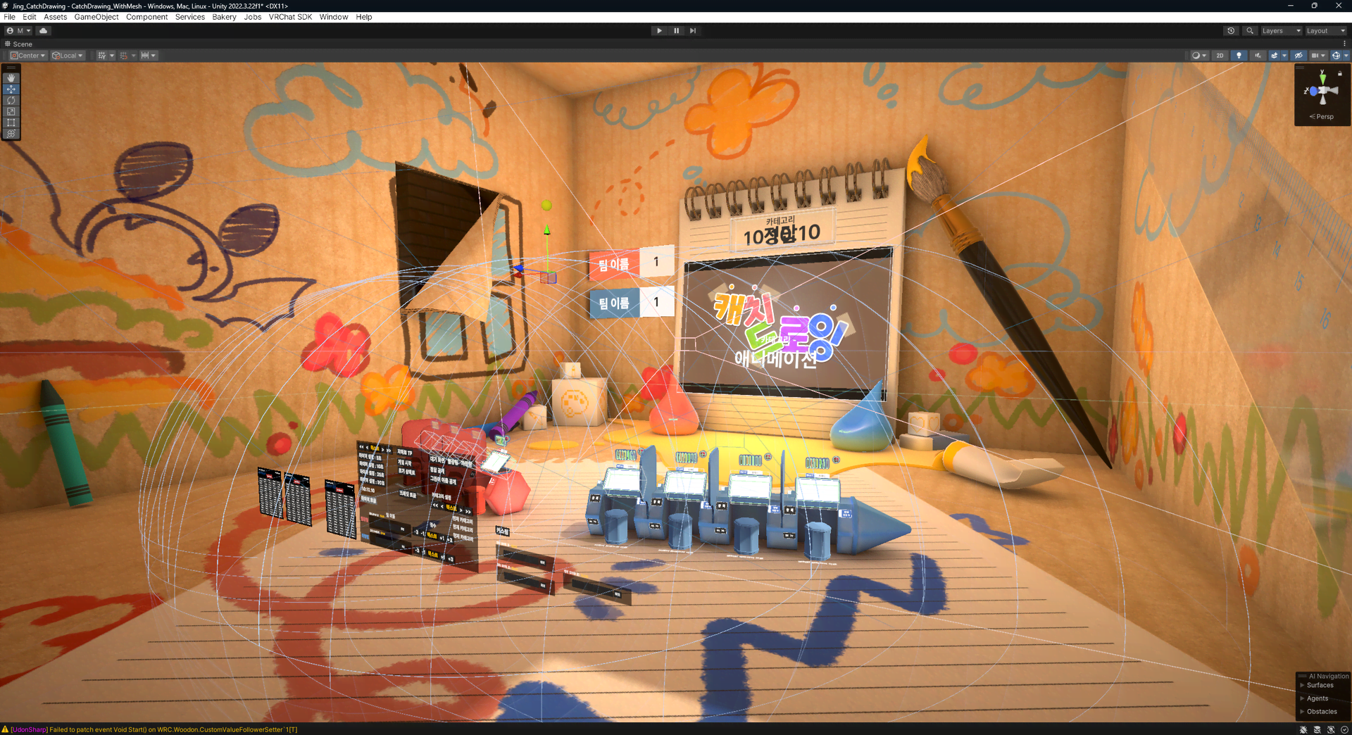Open the Unity Search magnifier

coord(1250,31)
